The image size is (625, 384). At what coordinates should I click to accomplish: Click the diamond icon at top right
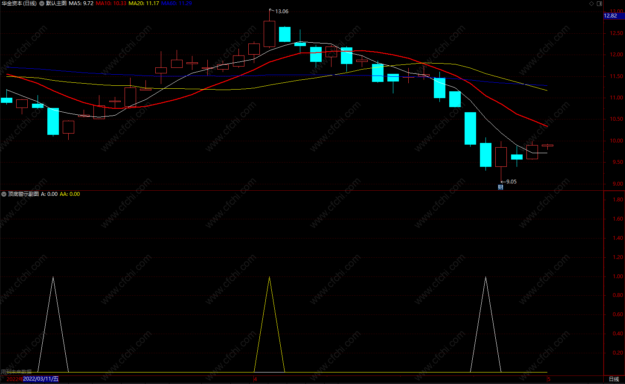[591, 3]
